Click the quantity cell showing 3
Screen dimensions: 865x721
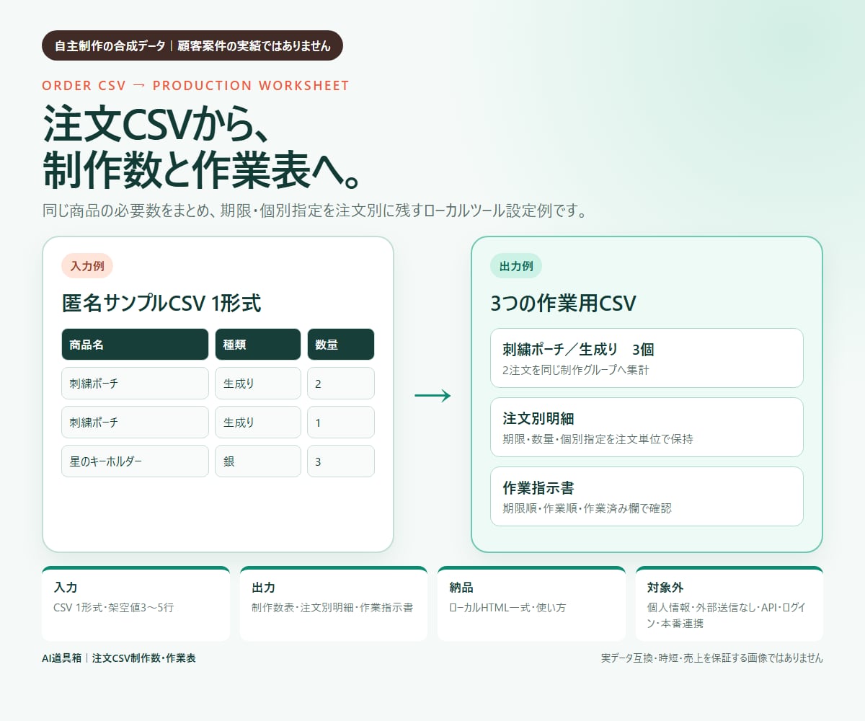click(x=341, y=461)
